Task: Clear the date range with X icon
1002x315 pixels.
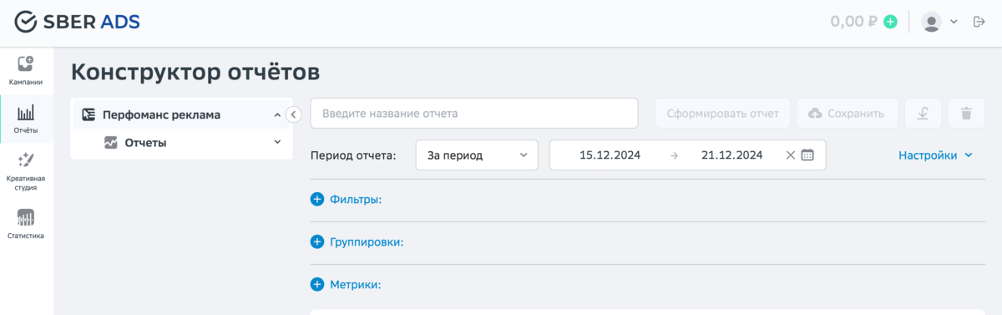Action: point(790,155)
